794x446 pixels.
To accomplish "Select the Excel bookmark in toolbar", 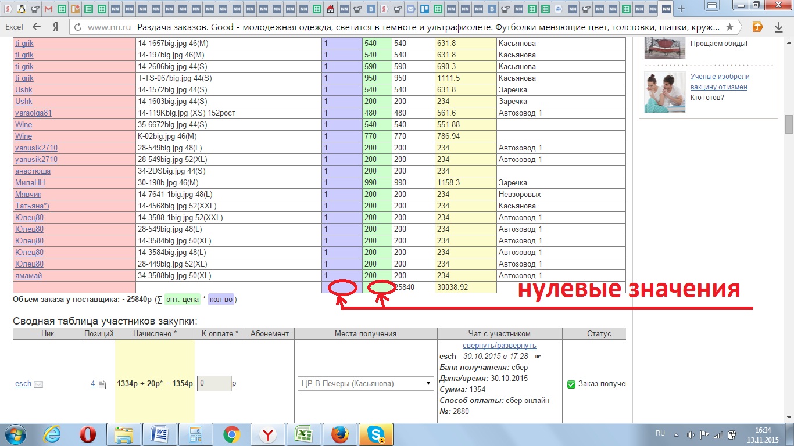I will pos(14,27).
